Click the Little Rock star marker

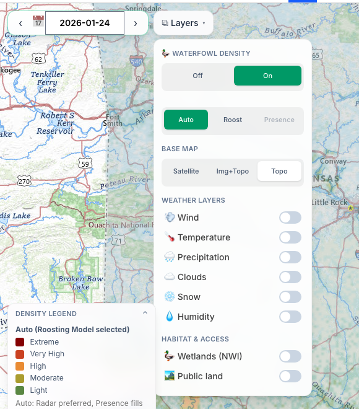tap(350, 208)
